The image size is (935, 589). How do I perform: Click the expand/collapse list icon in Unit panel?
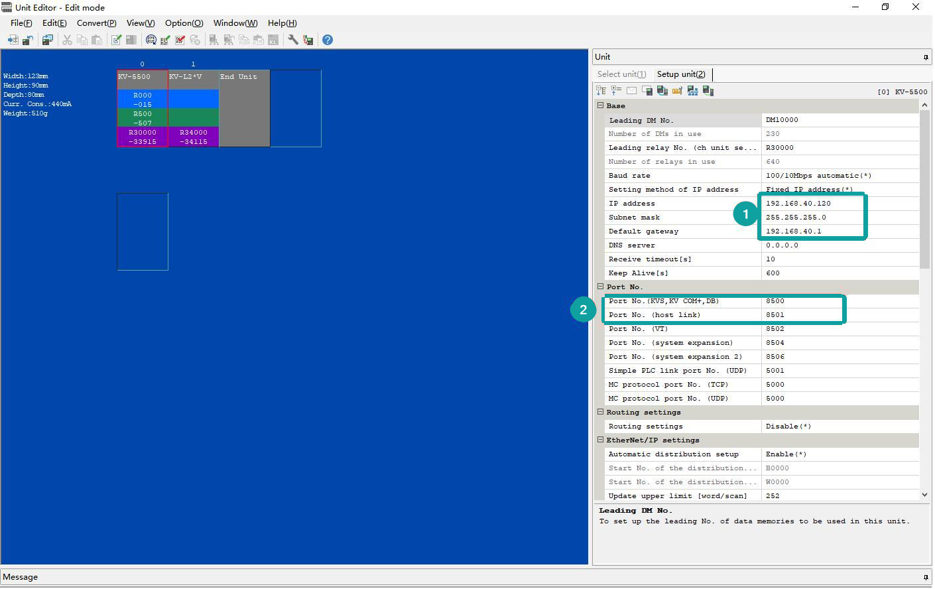tap(617, 91)
